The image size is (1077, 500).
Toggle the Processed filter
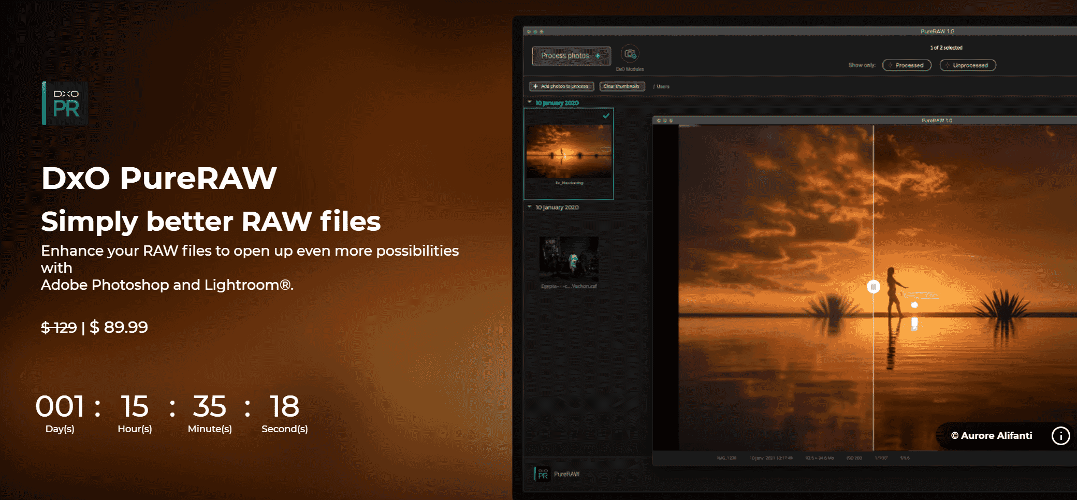tap(907, 65)
